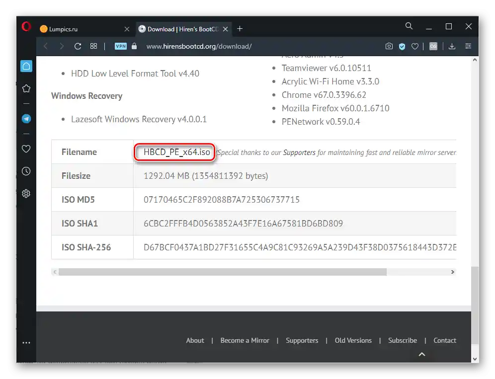Open history clock in sidebar
The image size is (495, 379).
[26, 171]
